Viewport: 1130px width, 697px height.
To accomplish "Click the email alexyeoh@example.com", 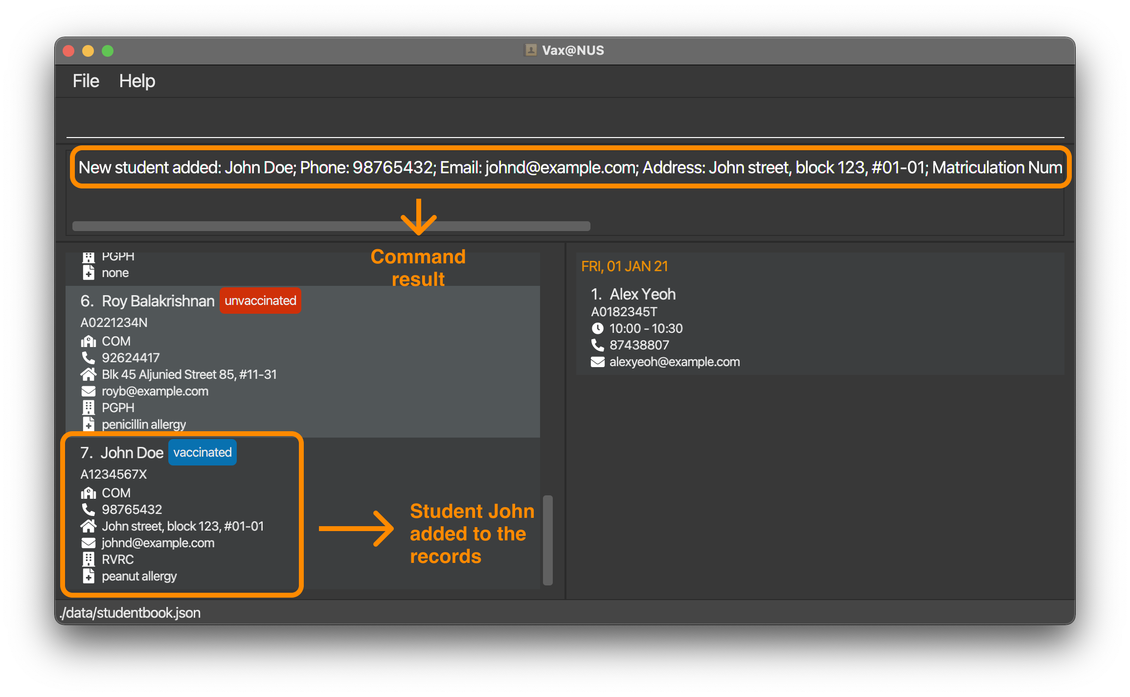I will pyautogui.click(x=675, y=362).
